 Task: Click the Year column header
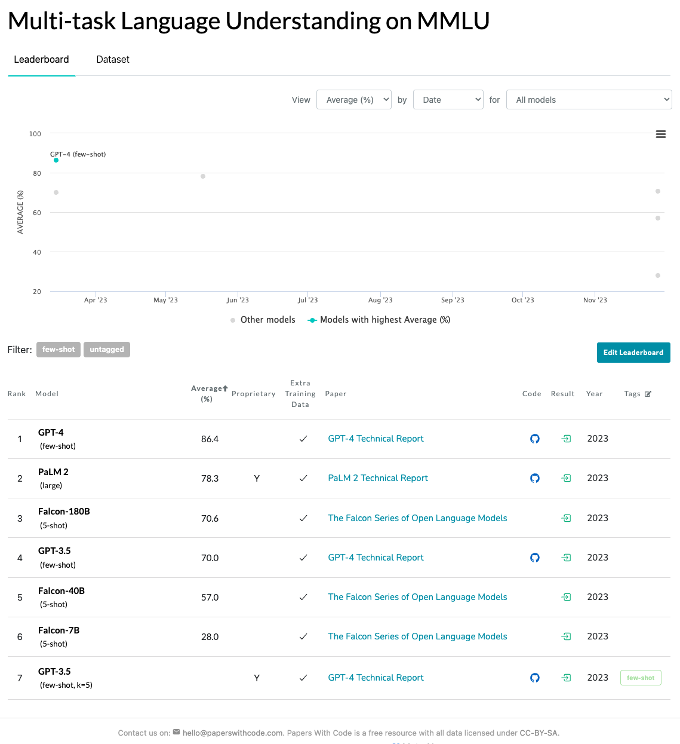pyautogui.click(x=595, y=394)
